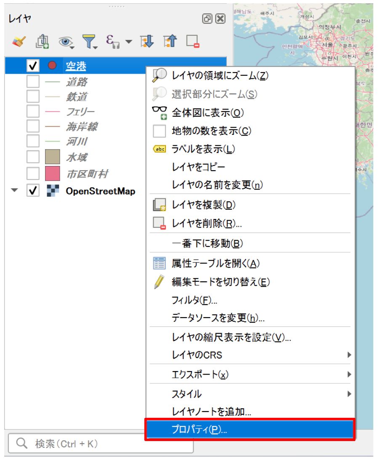Undock the layers panel with float icon
The width and height of the screenshot is (384, 460).
point(207,19)
